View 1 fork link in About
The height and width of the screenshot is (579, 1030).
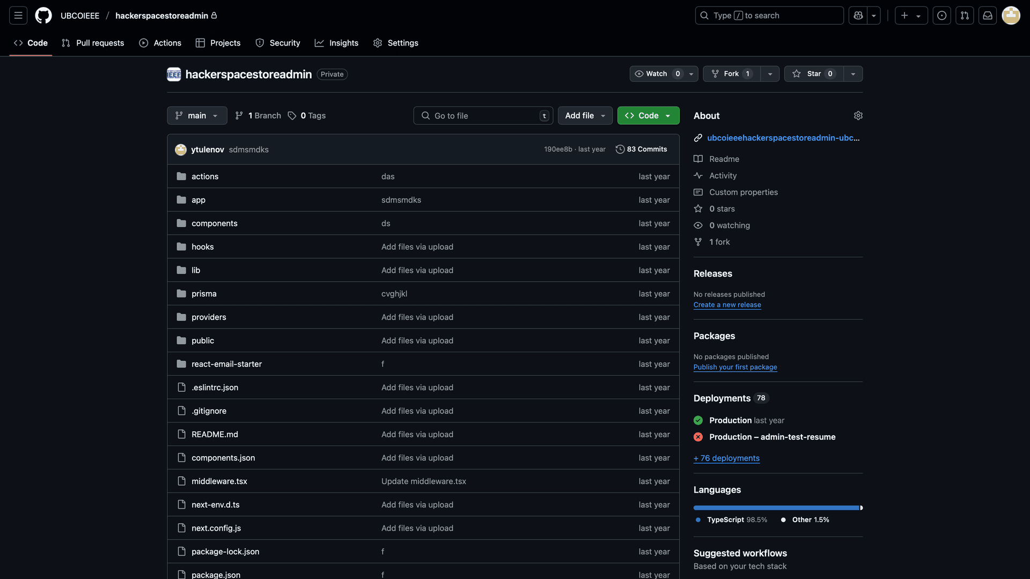tap(719, 242)
